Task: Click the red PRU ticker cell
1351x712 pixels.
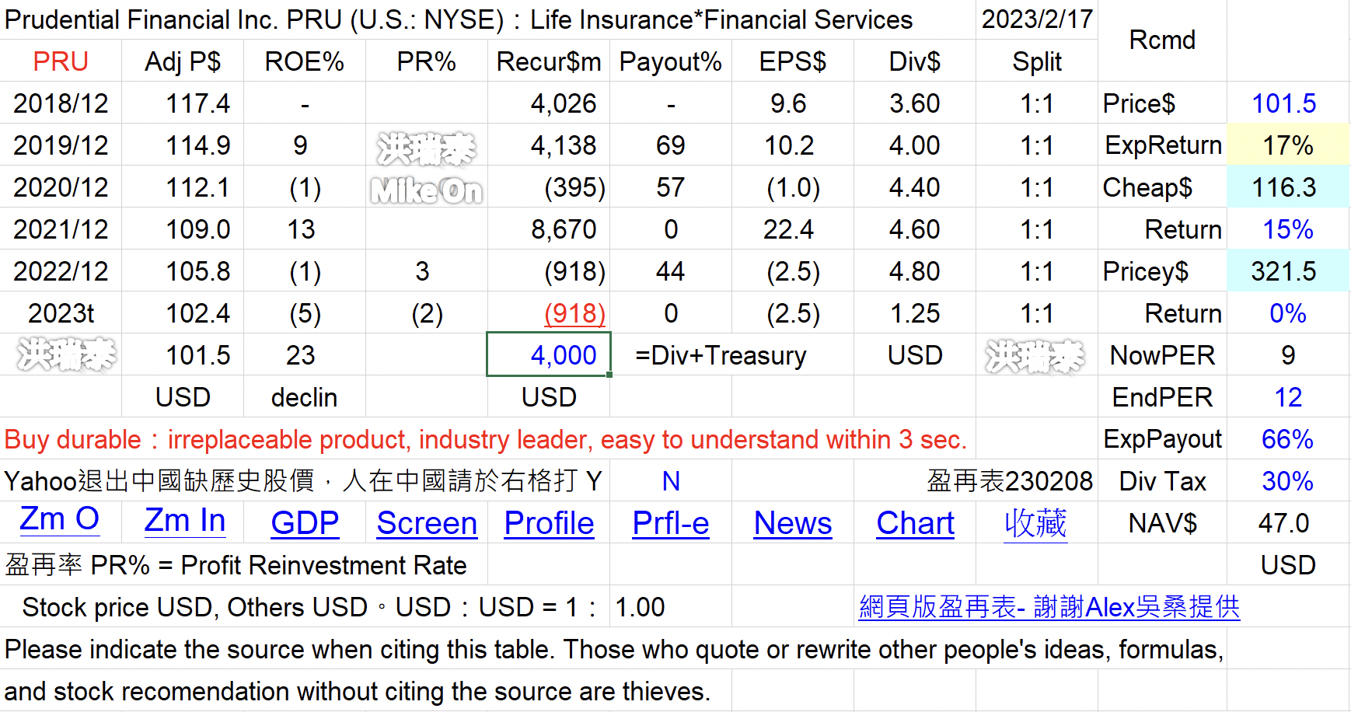Action: point(61,61)
